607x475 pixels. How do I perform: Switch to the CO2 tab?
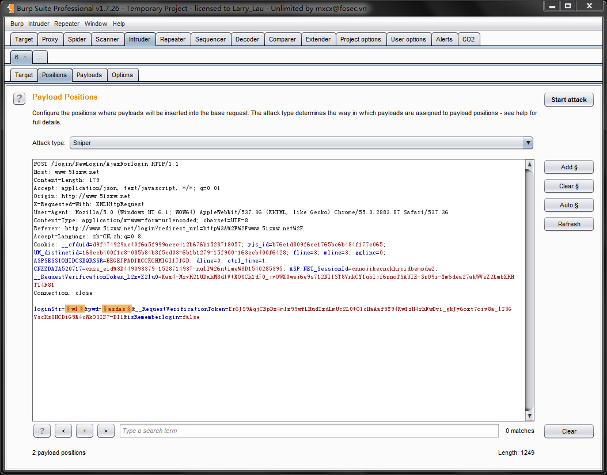pos(468,39)
